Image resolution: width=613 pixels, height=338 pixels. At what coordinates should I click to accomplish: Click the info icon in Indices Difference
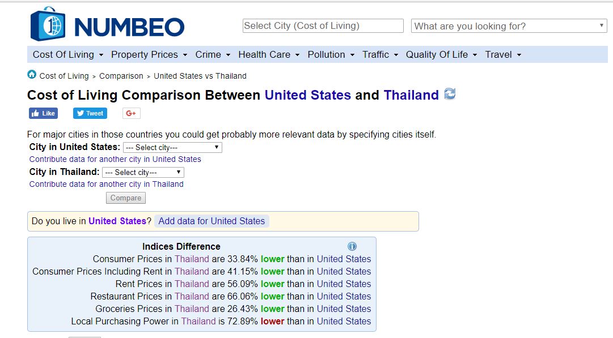[352, 246]
